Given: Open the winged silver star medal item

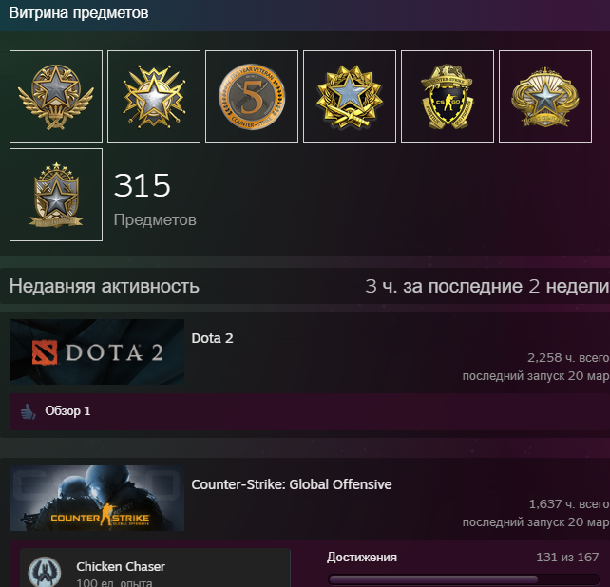Looking at the screenshot, I should click(56, 97).
